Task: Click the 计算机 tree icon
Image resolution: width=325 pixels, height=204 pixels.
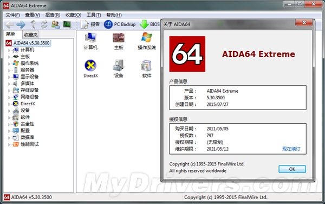Action: 16,50
